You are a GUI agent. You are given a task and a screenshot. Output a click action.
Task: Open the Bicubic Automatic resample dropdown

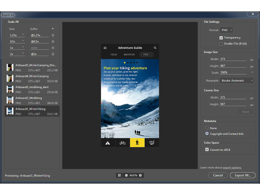tap(237, 80)
